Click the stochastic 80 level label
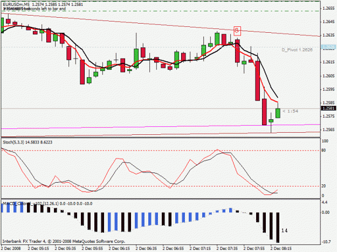The height and width of the screenshot is (252, 337). click(324, 150)
